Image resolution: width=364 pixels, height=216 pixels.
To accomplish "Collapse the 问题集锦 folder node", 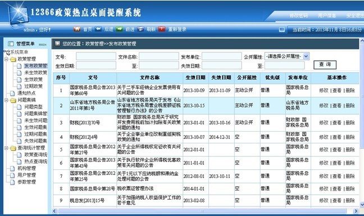I will (6, 100).
